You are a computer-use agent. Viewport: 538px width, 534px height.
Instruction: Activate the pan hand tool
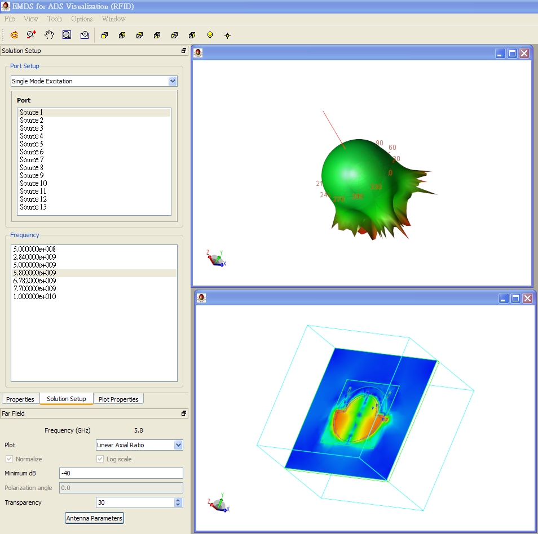coord(49,35)
